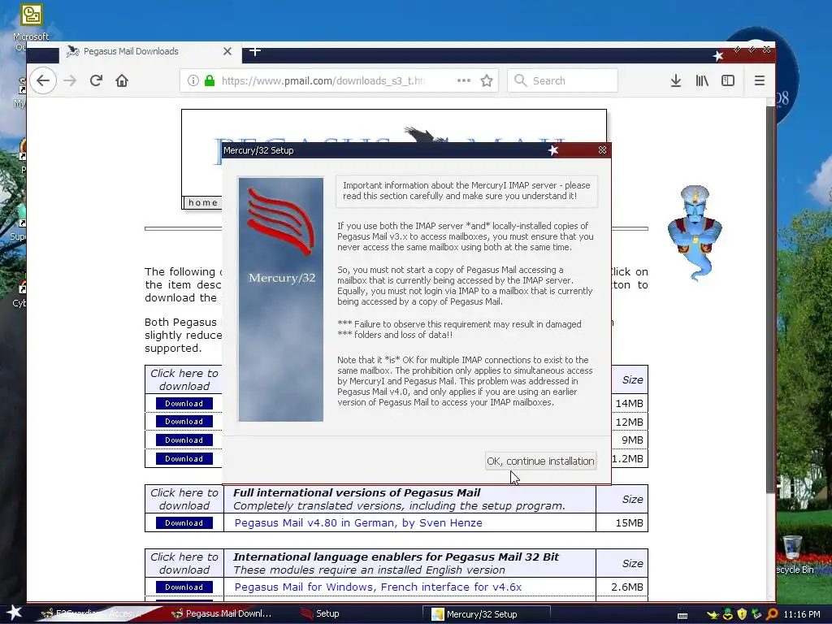The height and width of the screenshot is (624, 832).
Task: Show site information via the info icon
Action: tap(193, 80)
